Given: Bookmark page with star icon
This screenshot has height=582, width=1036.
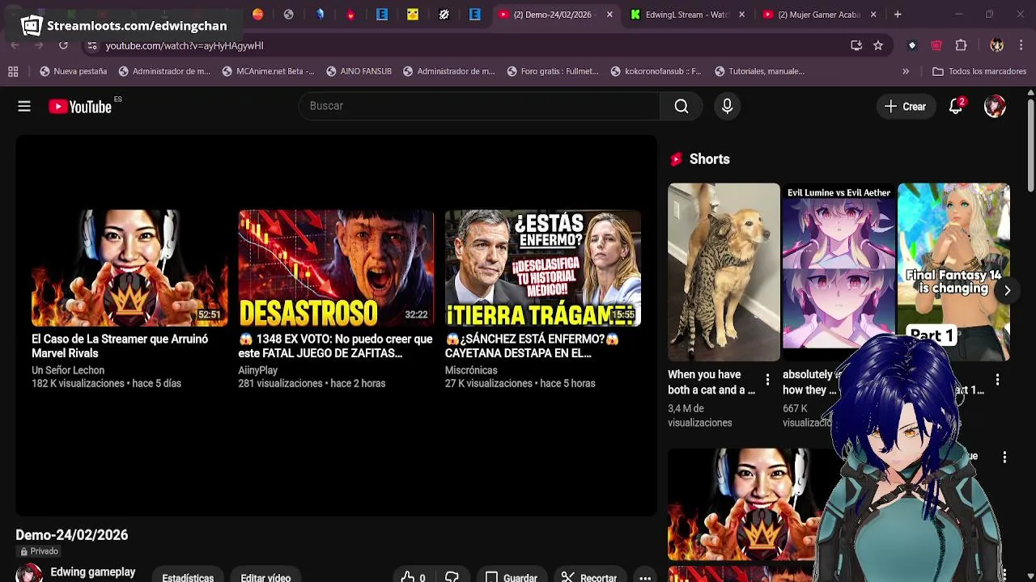Looking at the screenshot, I should pos(878,45).
